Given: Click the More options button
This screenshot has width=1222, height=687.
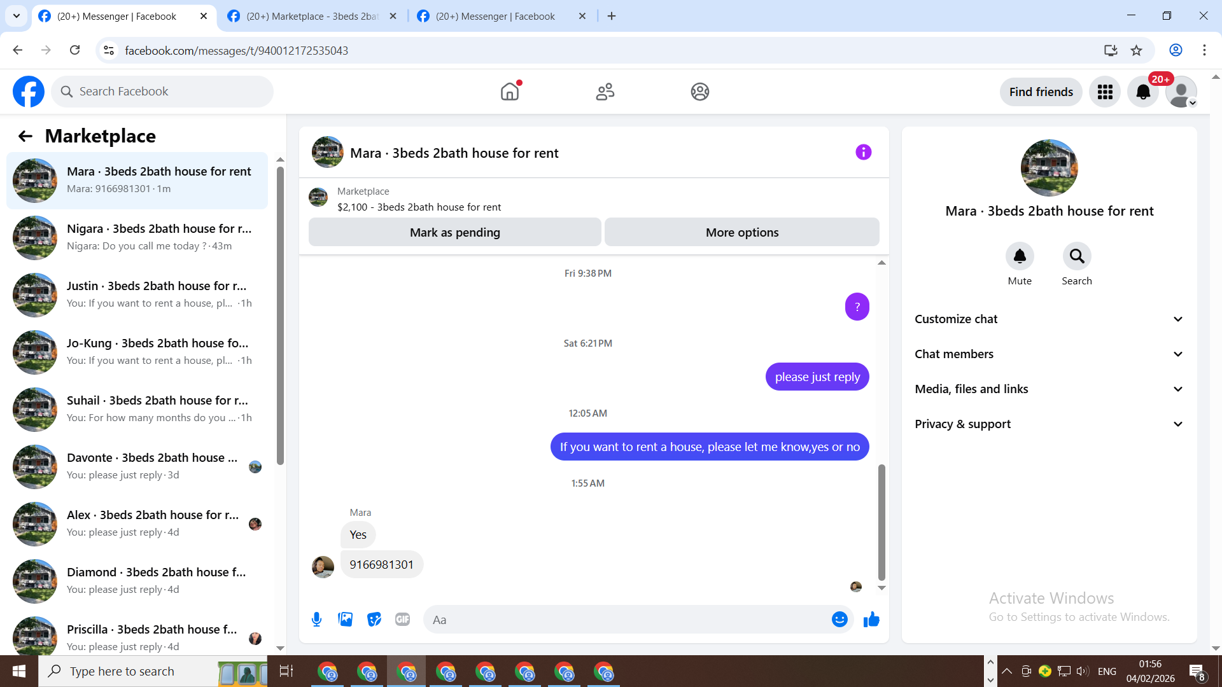Looking at the screenshot, I should pos(741,232).
